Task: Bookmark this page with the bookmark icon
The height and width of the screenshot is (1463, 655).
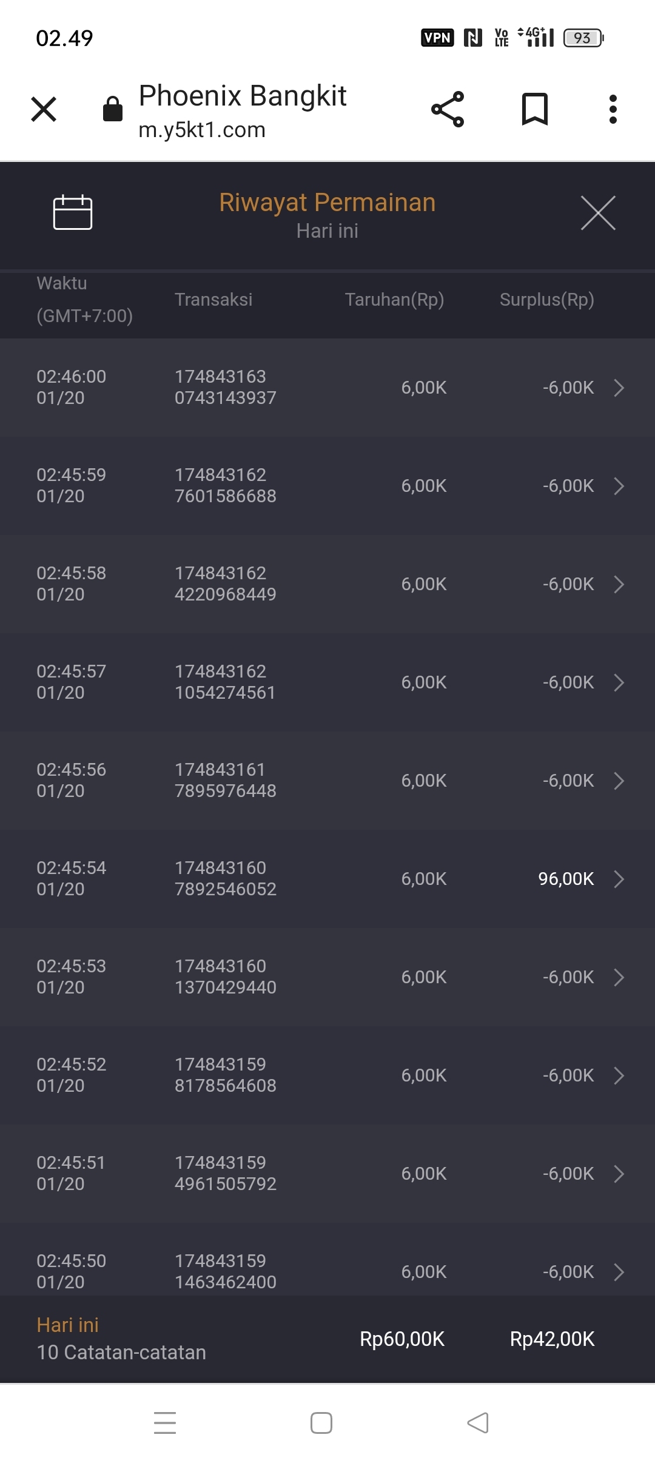Action: click(x=534, y=109)
